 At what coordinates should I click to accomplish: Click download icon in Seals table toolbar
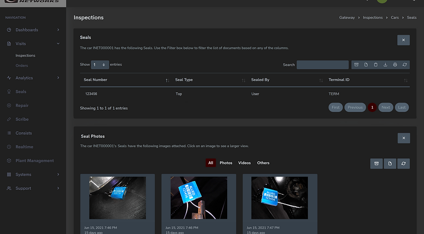pos(385,64)
